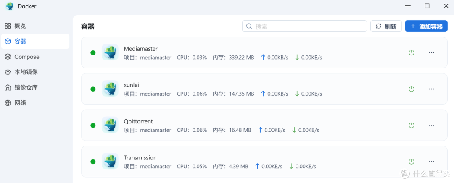Screen dimensions: 454x183
Task: Open more options for xunlei container
Action: point(431,89)
